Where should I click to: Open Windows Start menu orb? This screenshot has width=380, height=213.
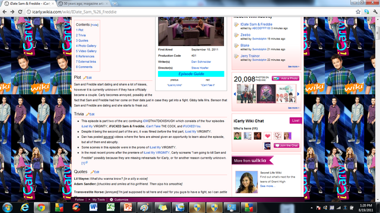(7, 208)
